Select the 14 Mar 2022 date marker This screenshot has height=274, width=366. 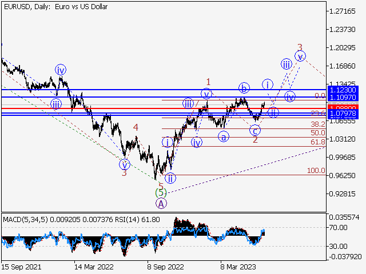[94, 267]
